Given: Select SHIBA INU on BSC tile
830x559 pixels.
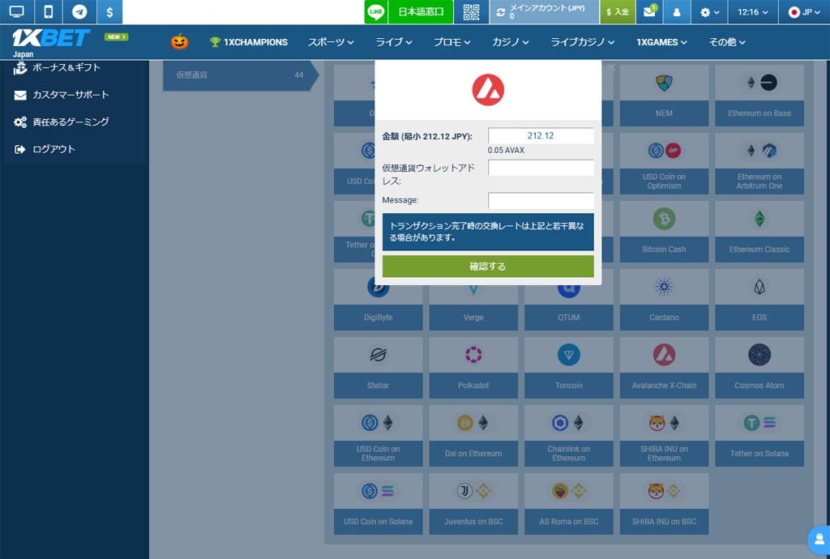Looking at the screenshot, I should pyautogui.click(x=664, y=504).
